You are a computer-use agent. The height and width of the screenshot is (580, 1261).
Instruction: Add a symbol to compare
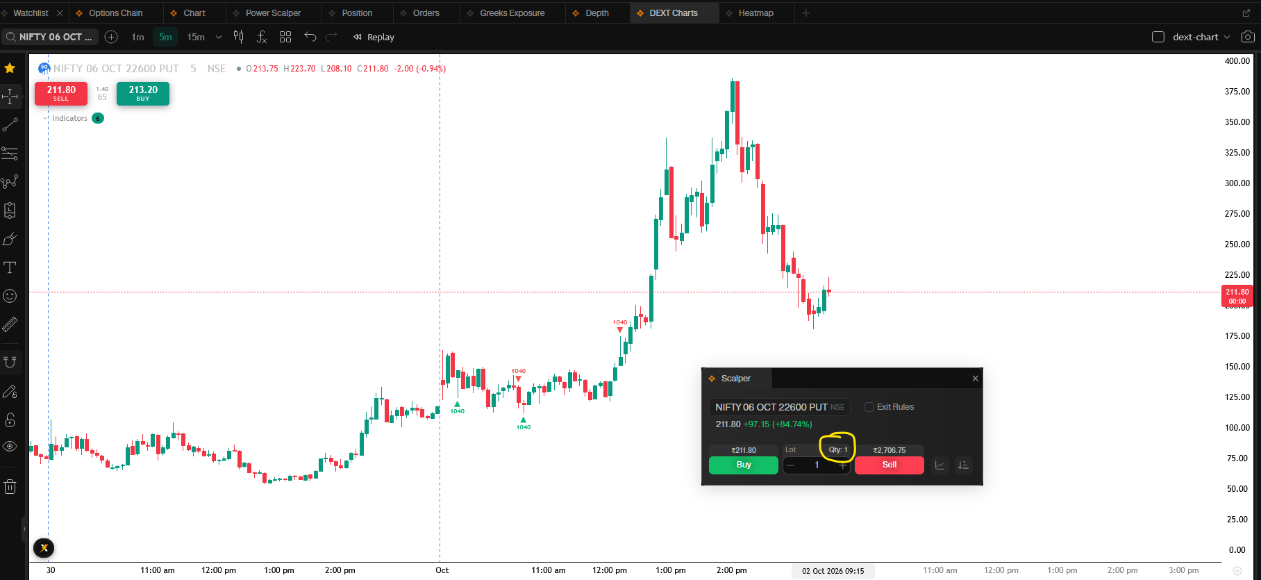[111, 37]
